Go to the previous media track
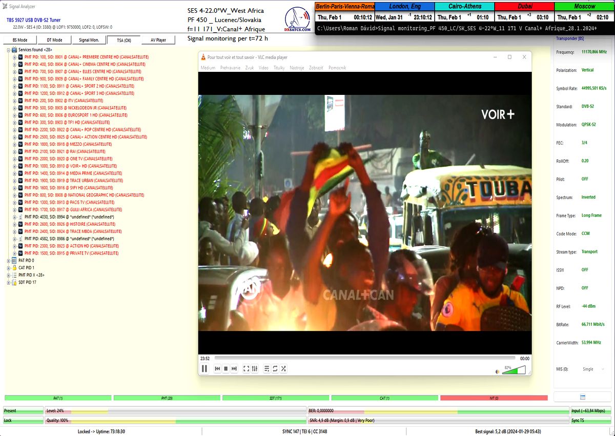The height and width of the screenshot is (436, 615). (x=217, y=368)
